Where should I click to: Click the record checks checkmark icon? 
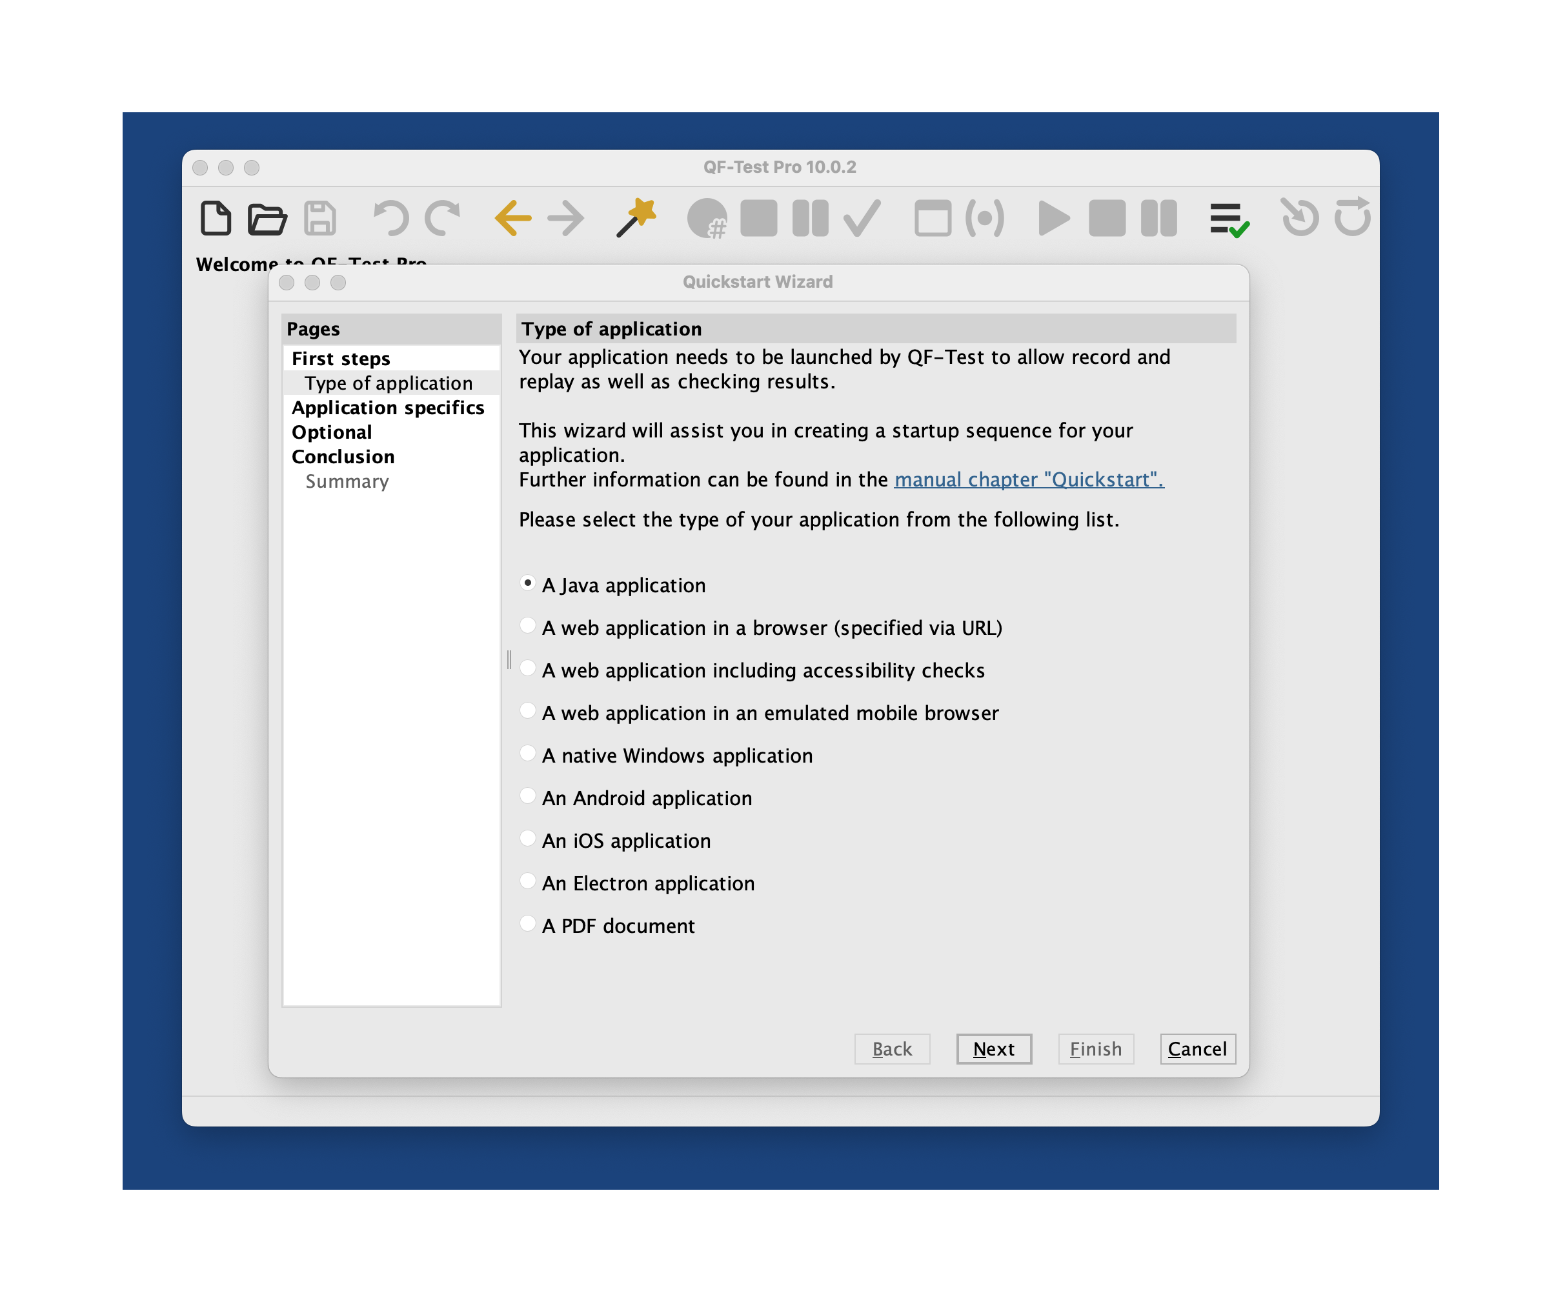pos(862,219)
